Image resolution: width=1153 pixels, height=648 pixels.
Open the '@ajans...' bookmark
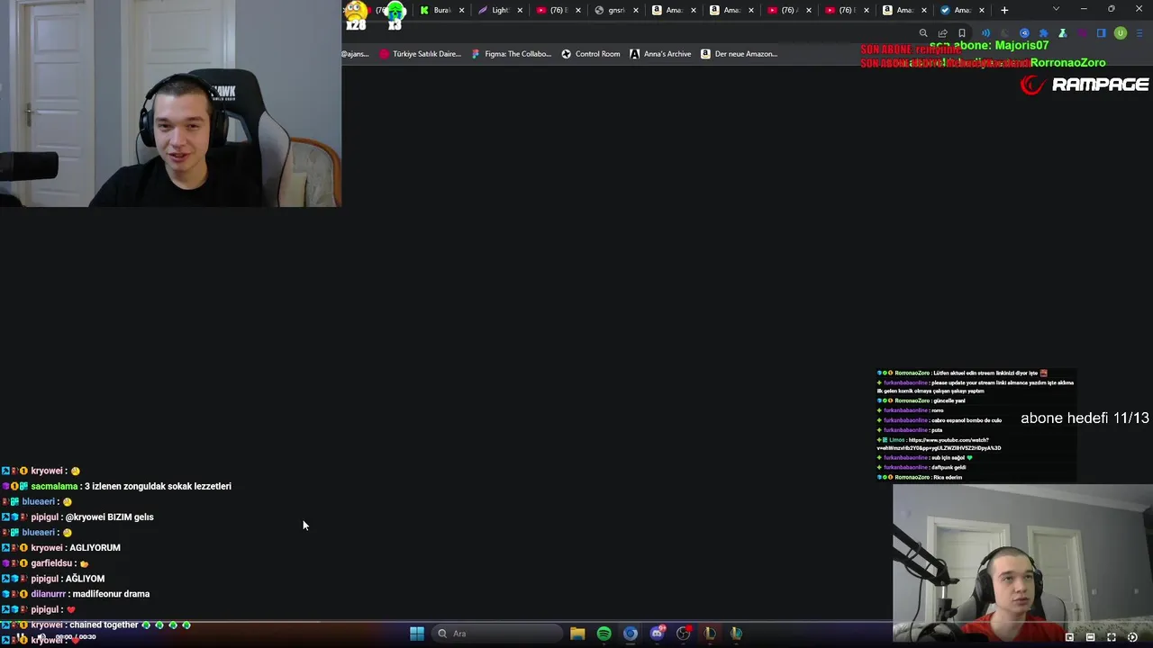click(x=355, y=54)
